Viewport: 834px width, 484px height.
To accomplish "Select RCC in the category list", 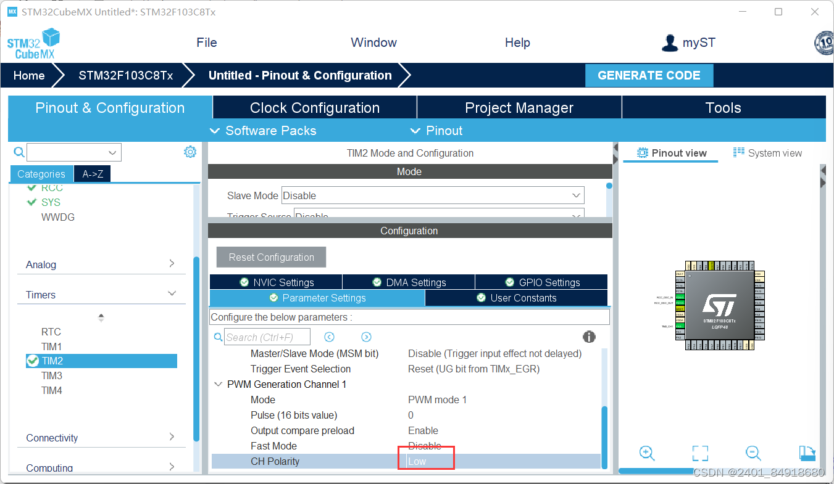I will click(52, 188).
